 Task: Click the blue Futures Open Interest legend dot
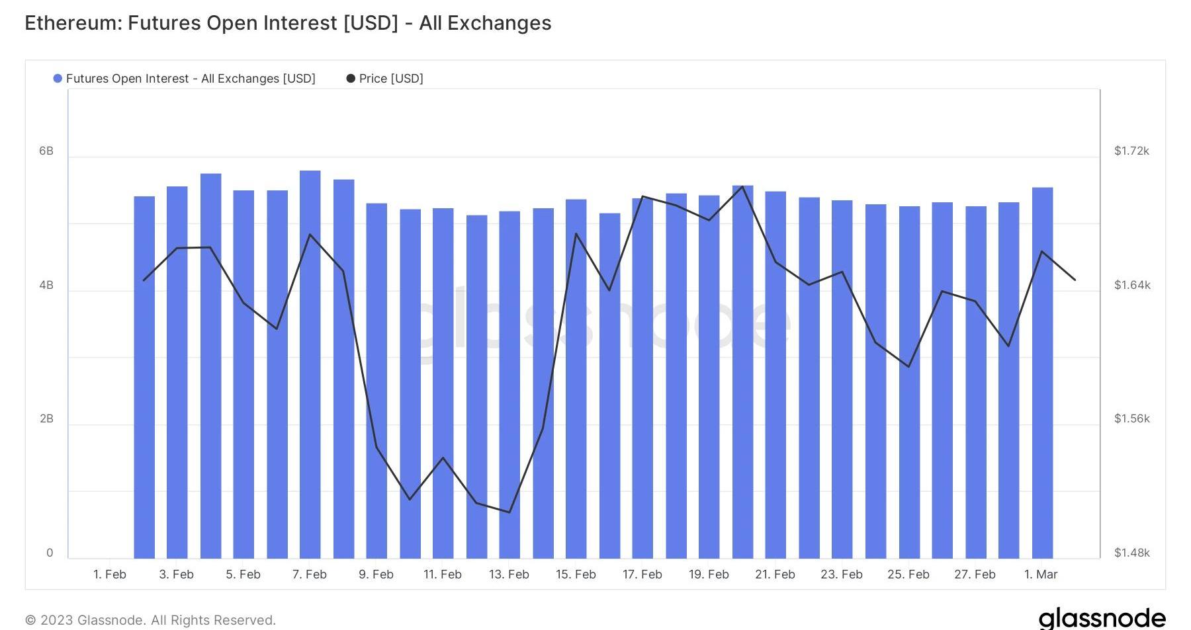point(58,79)
